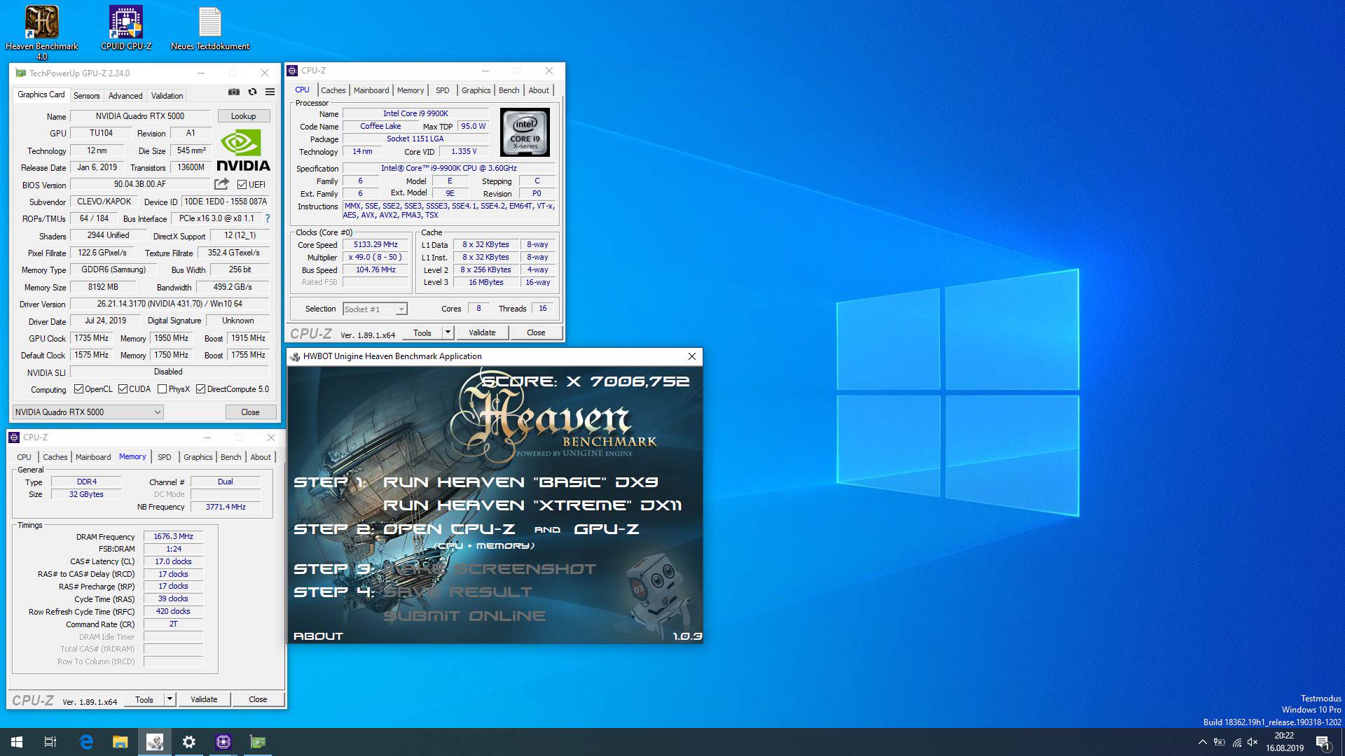Click Validate in the upper CPU-Z window

click(482, 332)
